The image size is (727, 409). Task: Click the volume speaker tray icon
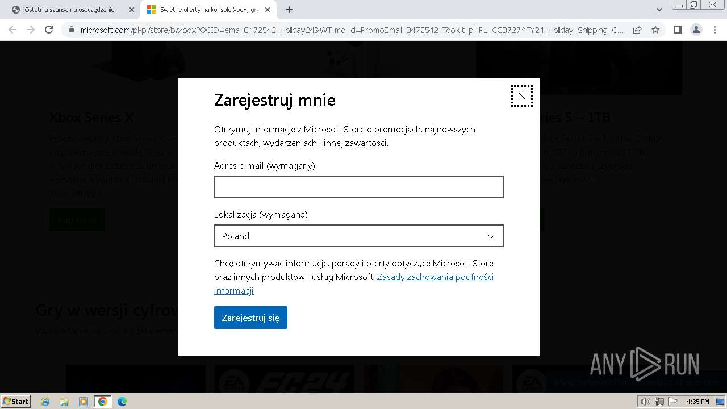(x=645, y=402)
